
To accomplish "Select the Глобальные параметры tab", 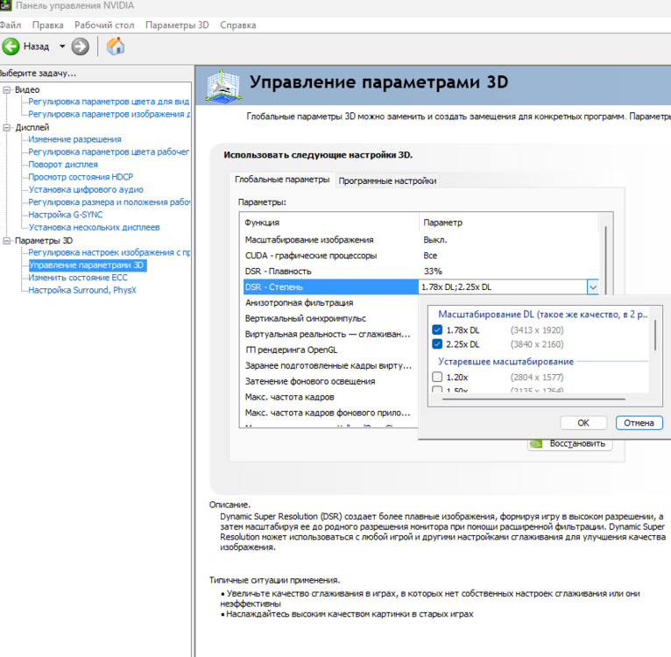I will point(282,180).
